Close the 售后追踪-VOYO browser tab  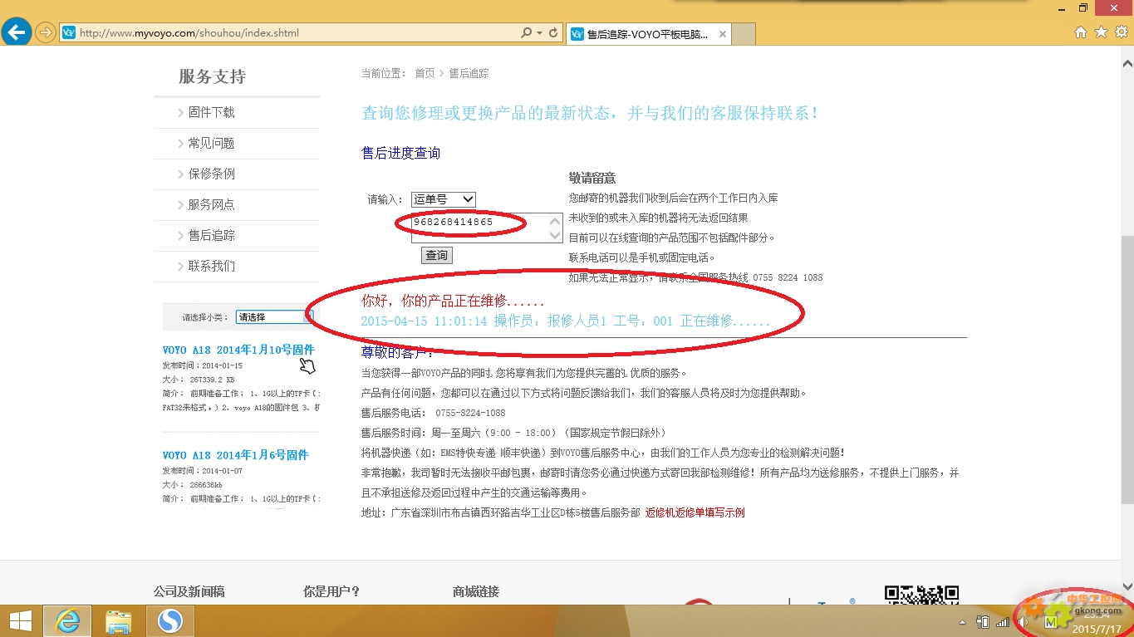[x=723, y=35]
